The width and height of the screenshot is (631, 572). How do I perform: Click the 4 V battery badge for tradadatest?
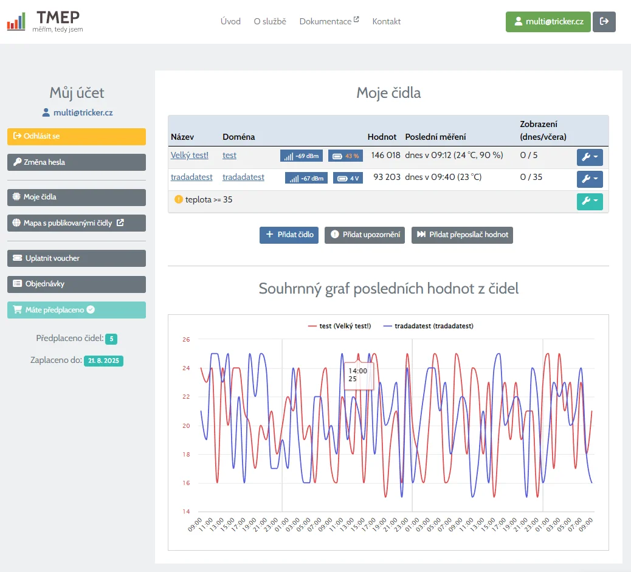pos(348,178)
